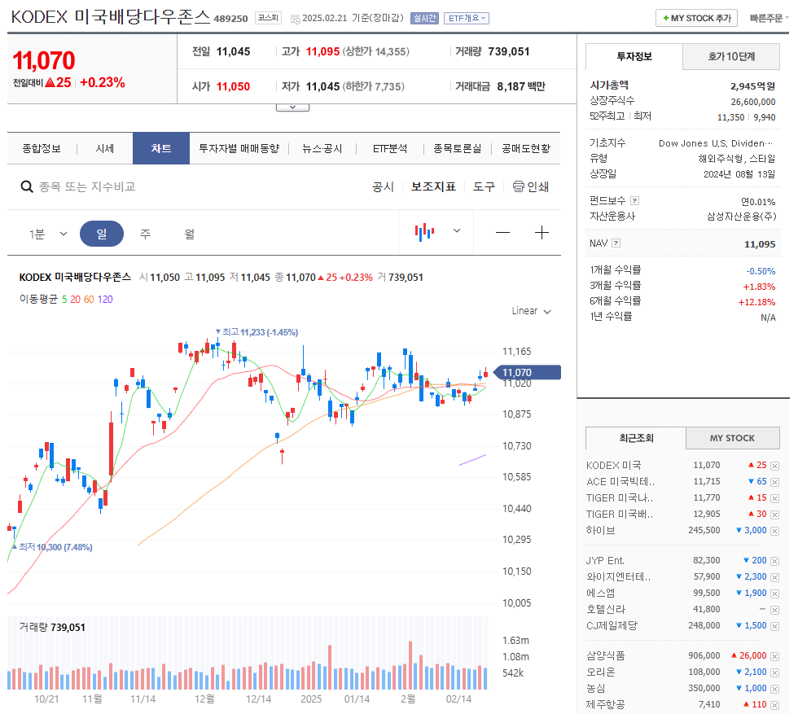The width and height of the screenshot is (798, 714).
Task: Zoom into the chart with the plus icon
Action: click(x=541, y=232)
